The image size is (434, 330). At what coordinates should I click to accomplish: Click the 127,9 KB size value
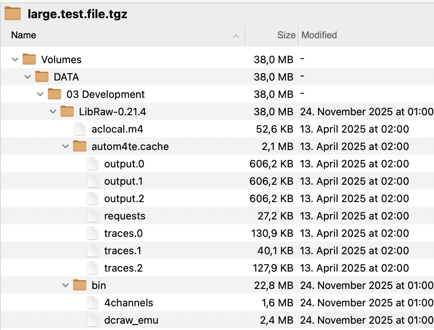tap(273, 268)
